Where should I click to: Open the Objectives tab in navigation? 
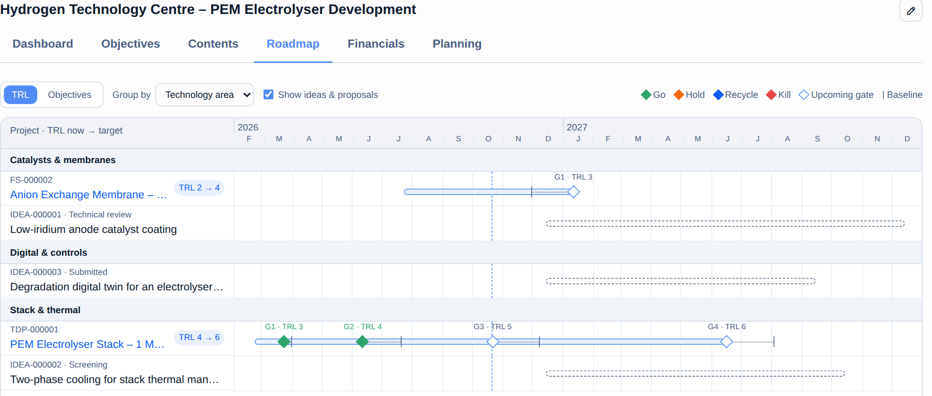(x=130, y=44)
